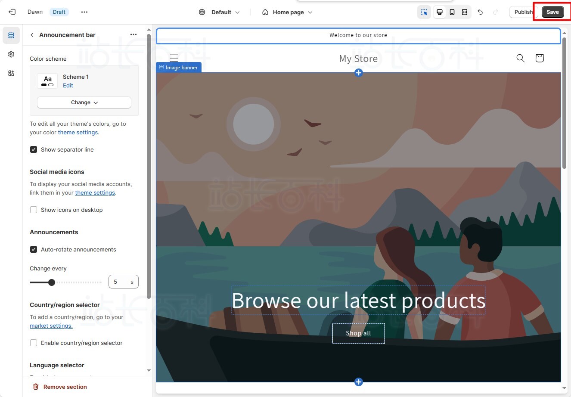This screenshot has height=397, width=571.
Task: Enable Show icons on desktop
Action: pyautogui.click(x=34, y=210)
